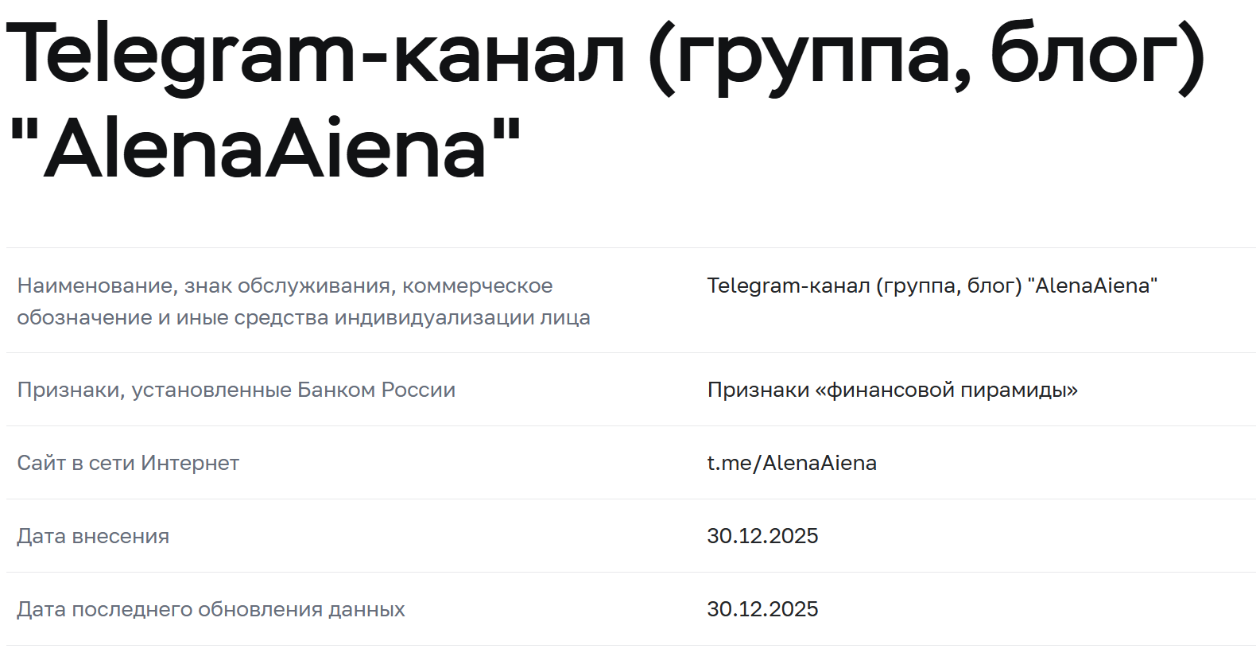Open the t.me/AlenaAiena site address
This screenshot has height=672, width=1256.
click(792, 463)
